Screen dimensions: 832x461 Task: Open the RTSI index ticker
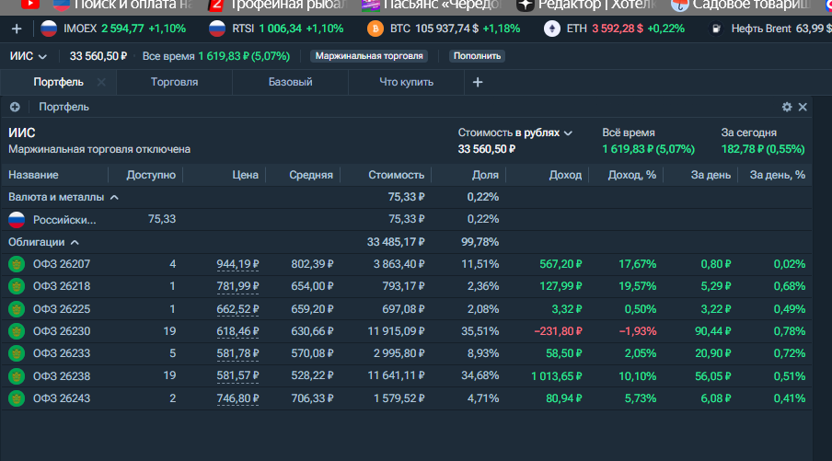(276, 29)
